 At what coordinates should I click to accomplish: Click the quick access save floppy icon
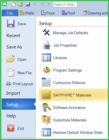28,4
